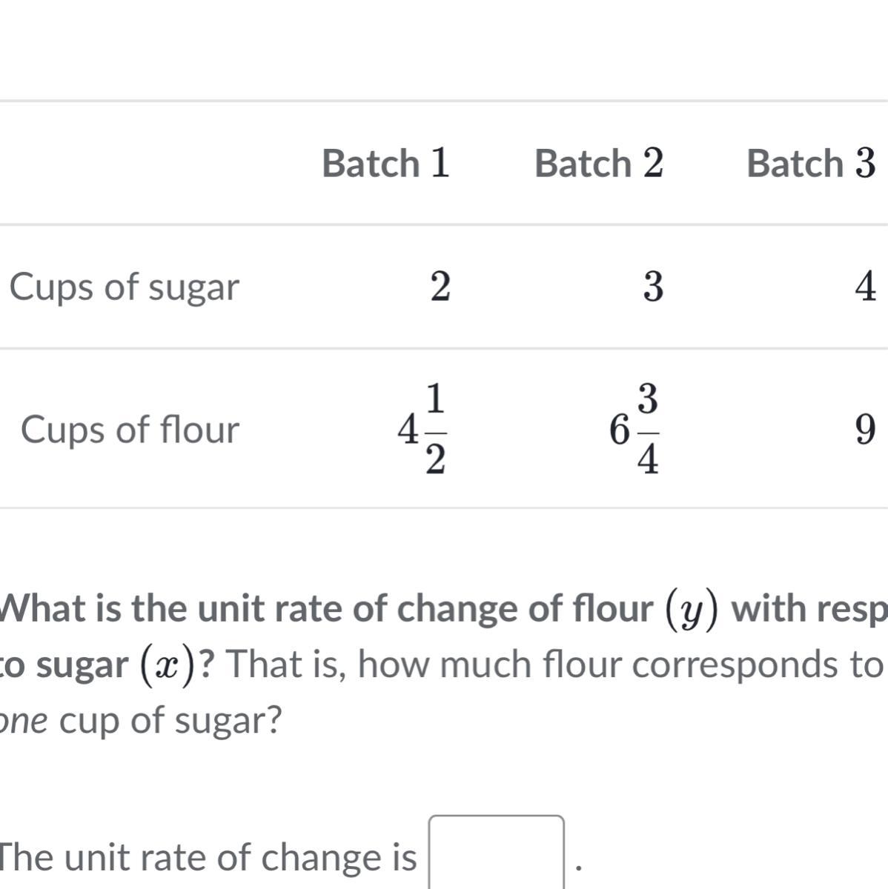Select the Cups of flour row label
The image size is (888, 889).
pos(130,430)
